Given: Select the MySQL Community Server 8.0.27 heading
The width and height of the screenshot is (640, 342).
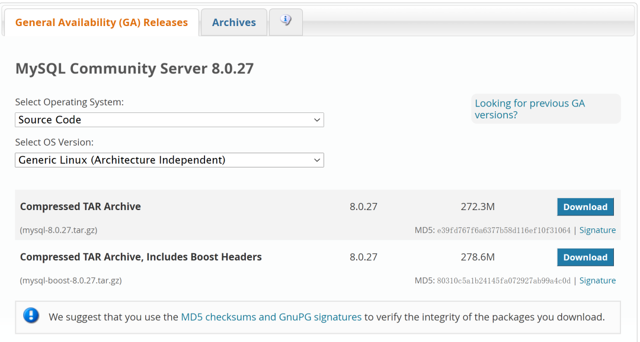Looking at the screenshot, I should click(x=135, y=69).
